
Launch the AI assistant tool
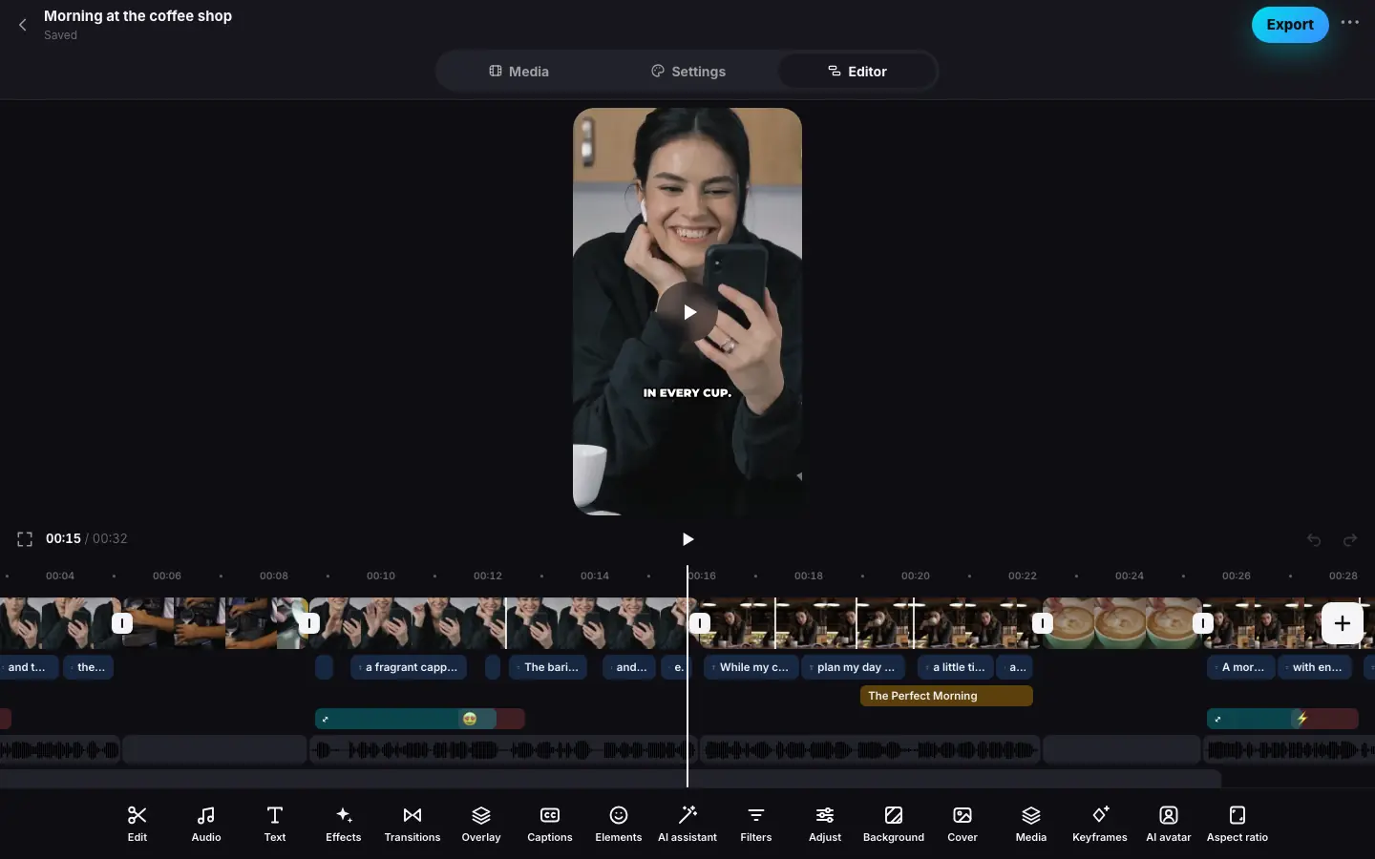(x=687, y=824)
